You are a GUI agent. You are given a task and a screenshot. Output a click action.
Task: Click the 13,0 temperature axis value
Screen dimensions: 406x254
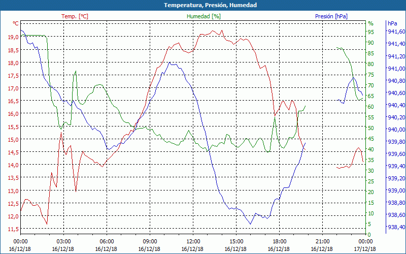(14, 191)
